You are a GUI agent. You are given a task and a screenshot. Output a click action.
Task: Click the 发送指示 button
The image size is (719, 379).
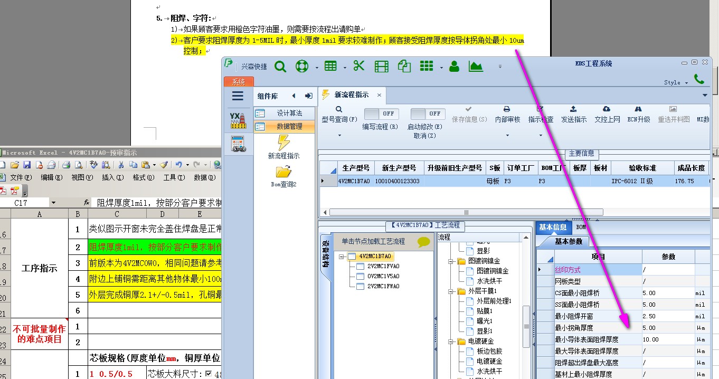pyautogui.click(x=574, y=115)
